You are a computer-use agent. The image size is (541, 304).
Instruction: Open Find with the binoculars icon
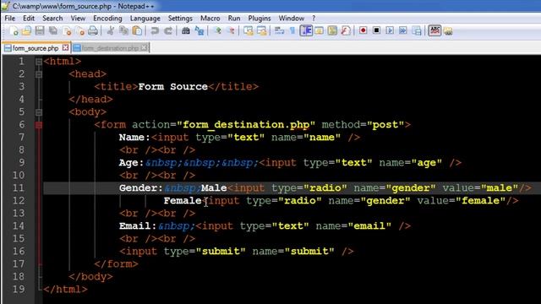[186, 30]
